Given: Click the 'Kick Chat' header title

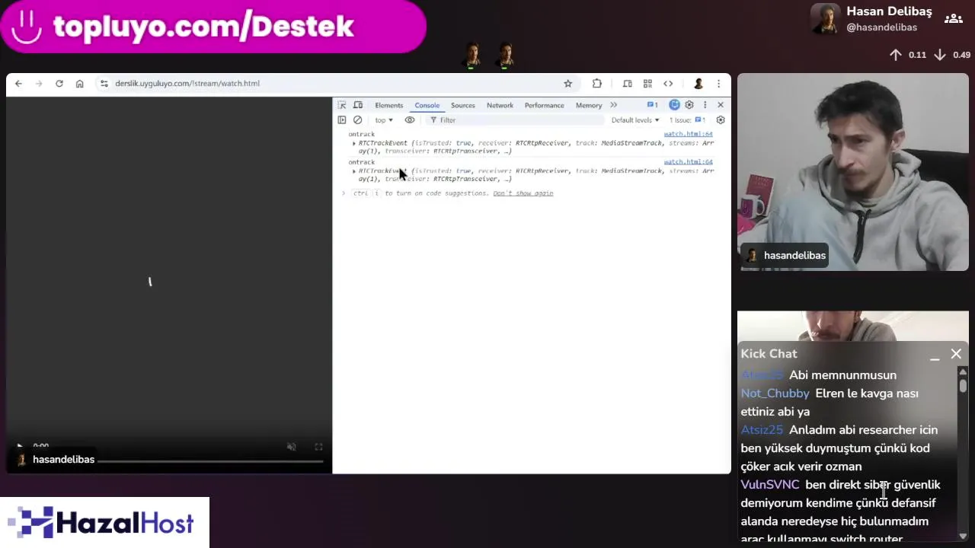Looking at the screenshot, I should (x=769, y=354).
